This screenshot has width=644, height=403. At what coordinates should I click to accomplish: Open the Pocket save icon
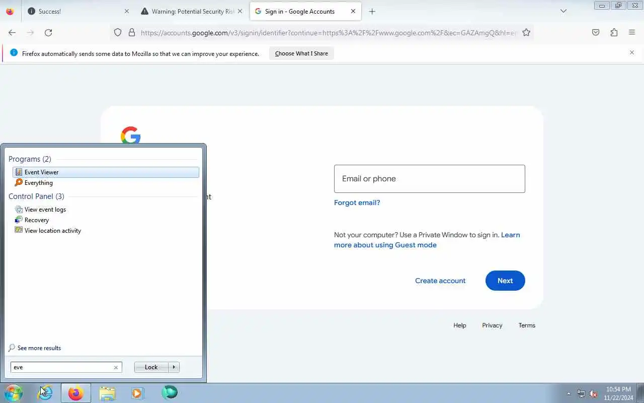pos(596,32)
